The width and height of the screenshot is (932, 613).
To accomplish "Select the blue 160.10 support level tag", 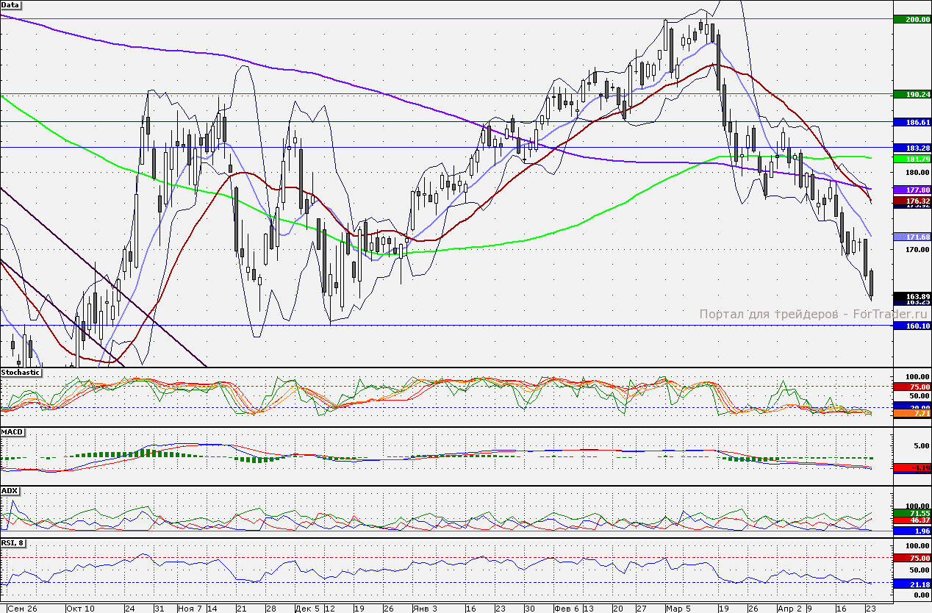I will pos(911,326).
